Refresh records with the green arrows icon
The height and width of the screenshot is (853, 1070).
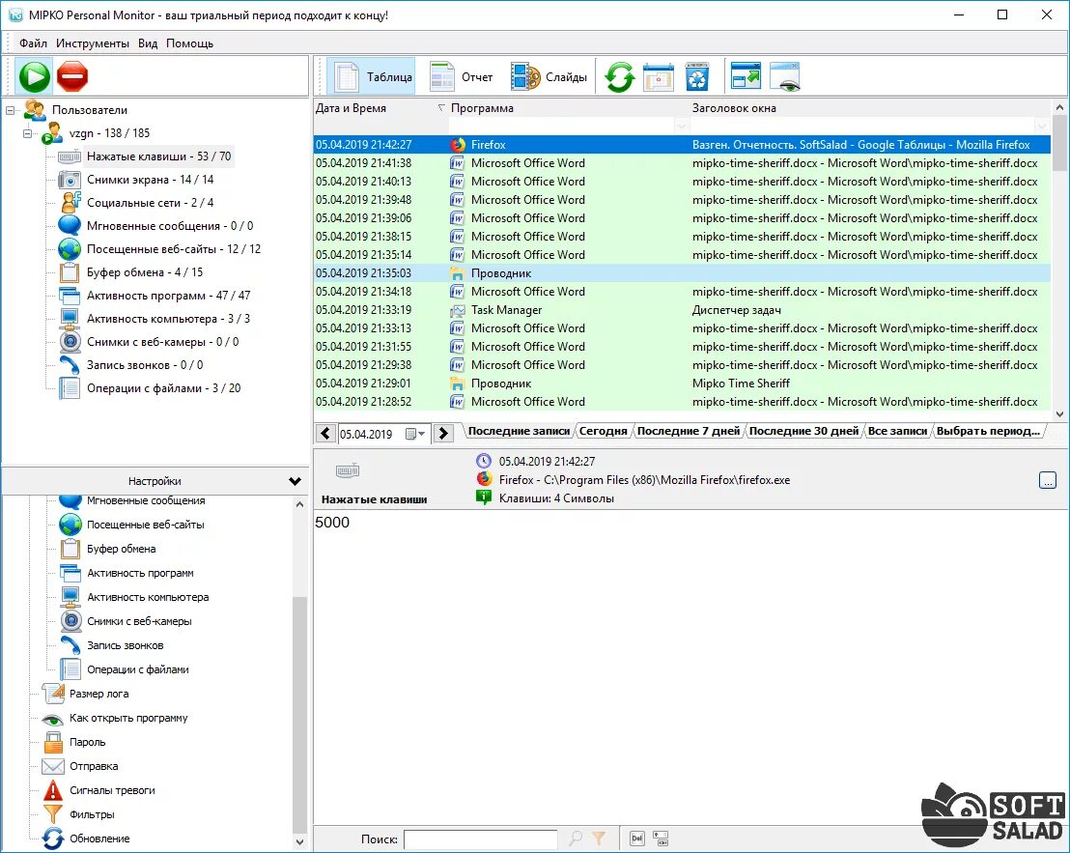[619, 77]
